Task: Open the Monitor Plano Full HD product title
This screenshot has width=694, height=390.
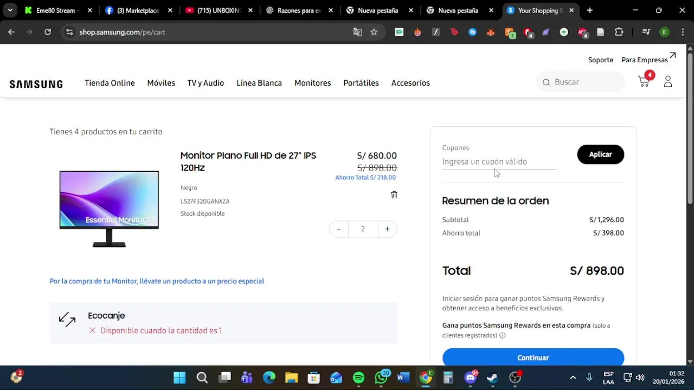Action: coord(248,161)
